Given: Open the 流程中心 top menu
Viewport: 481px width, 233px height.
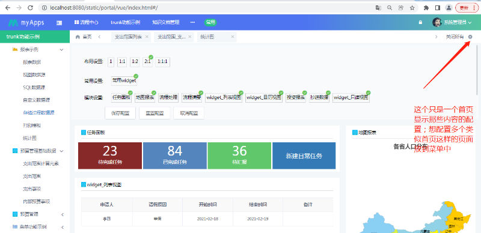Looking at the screenshot, I should [86, 22].
